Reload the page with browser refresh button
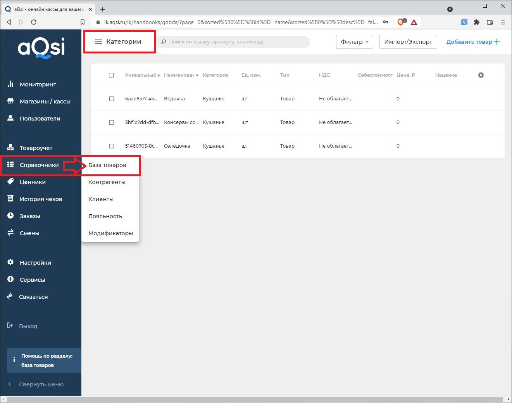The image size is (512, 403). [x=34, y=22]
